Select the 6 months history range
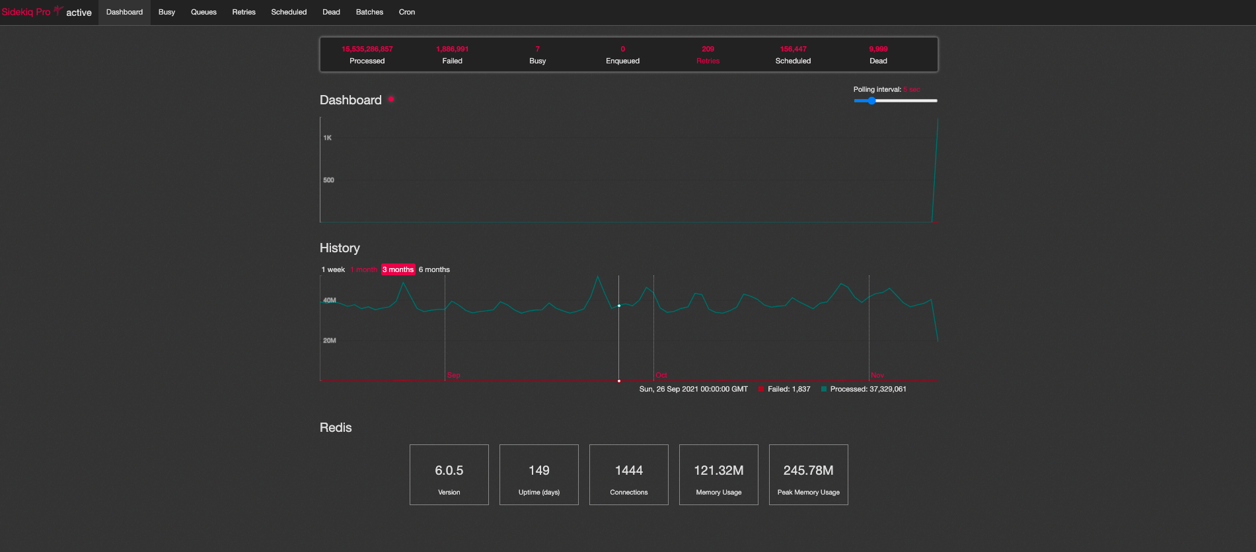This screenshot has height=552, width=1256. 434,269
